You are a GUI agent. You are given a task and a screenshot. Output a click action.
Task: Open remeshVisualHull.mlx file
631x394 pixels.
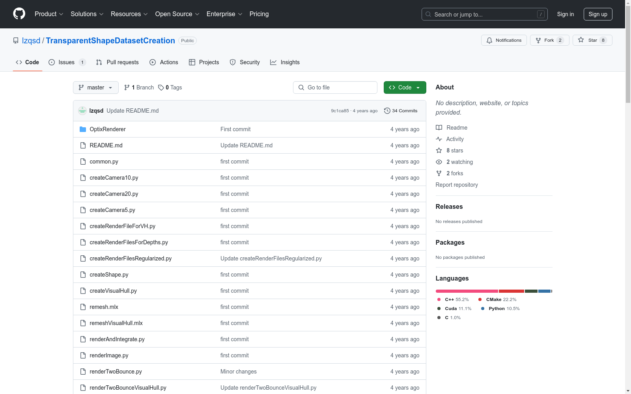pos(116,323)
